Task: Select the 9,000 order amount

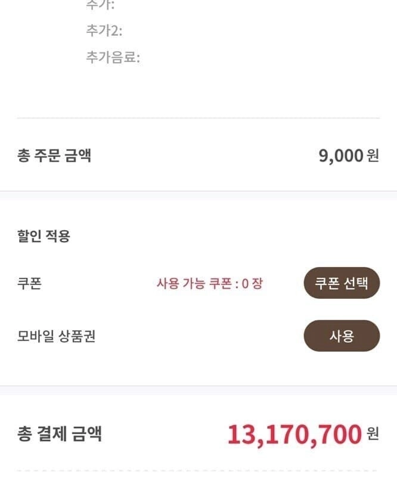Action: pyautogui.click(x=341, y=156)
